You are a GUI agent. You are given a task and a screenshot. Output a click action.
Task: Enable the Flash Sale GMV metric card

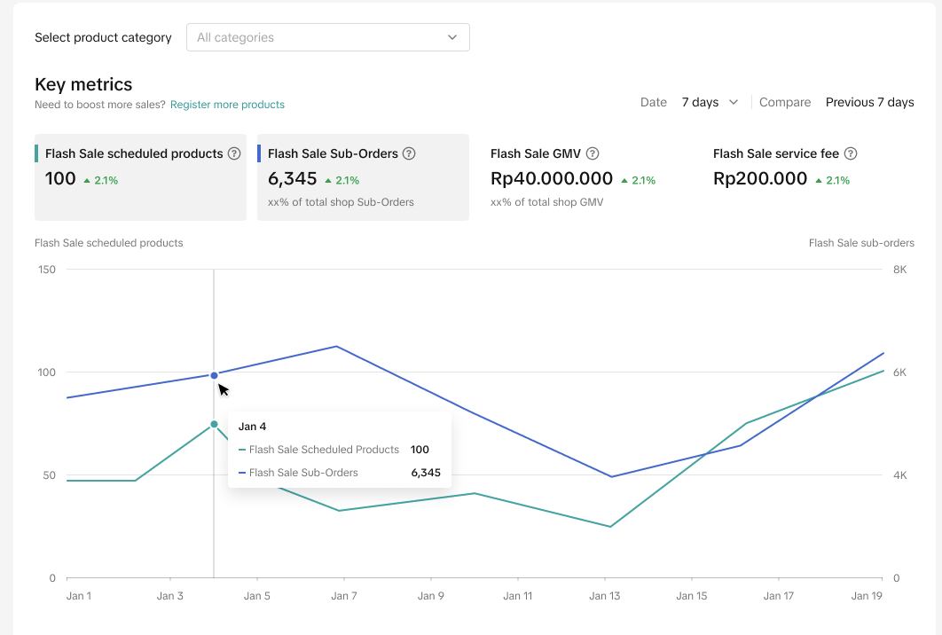[585, 177]
